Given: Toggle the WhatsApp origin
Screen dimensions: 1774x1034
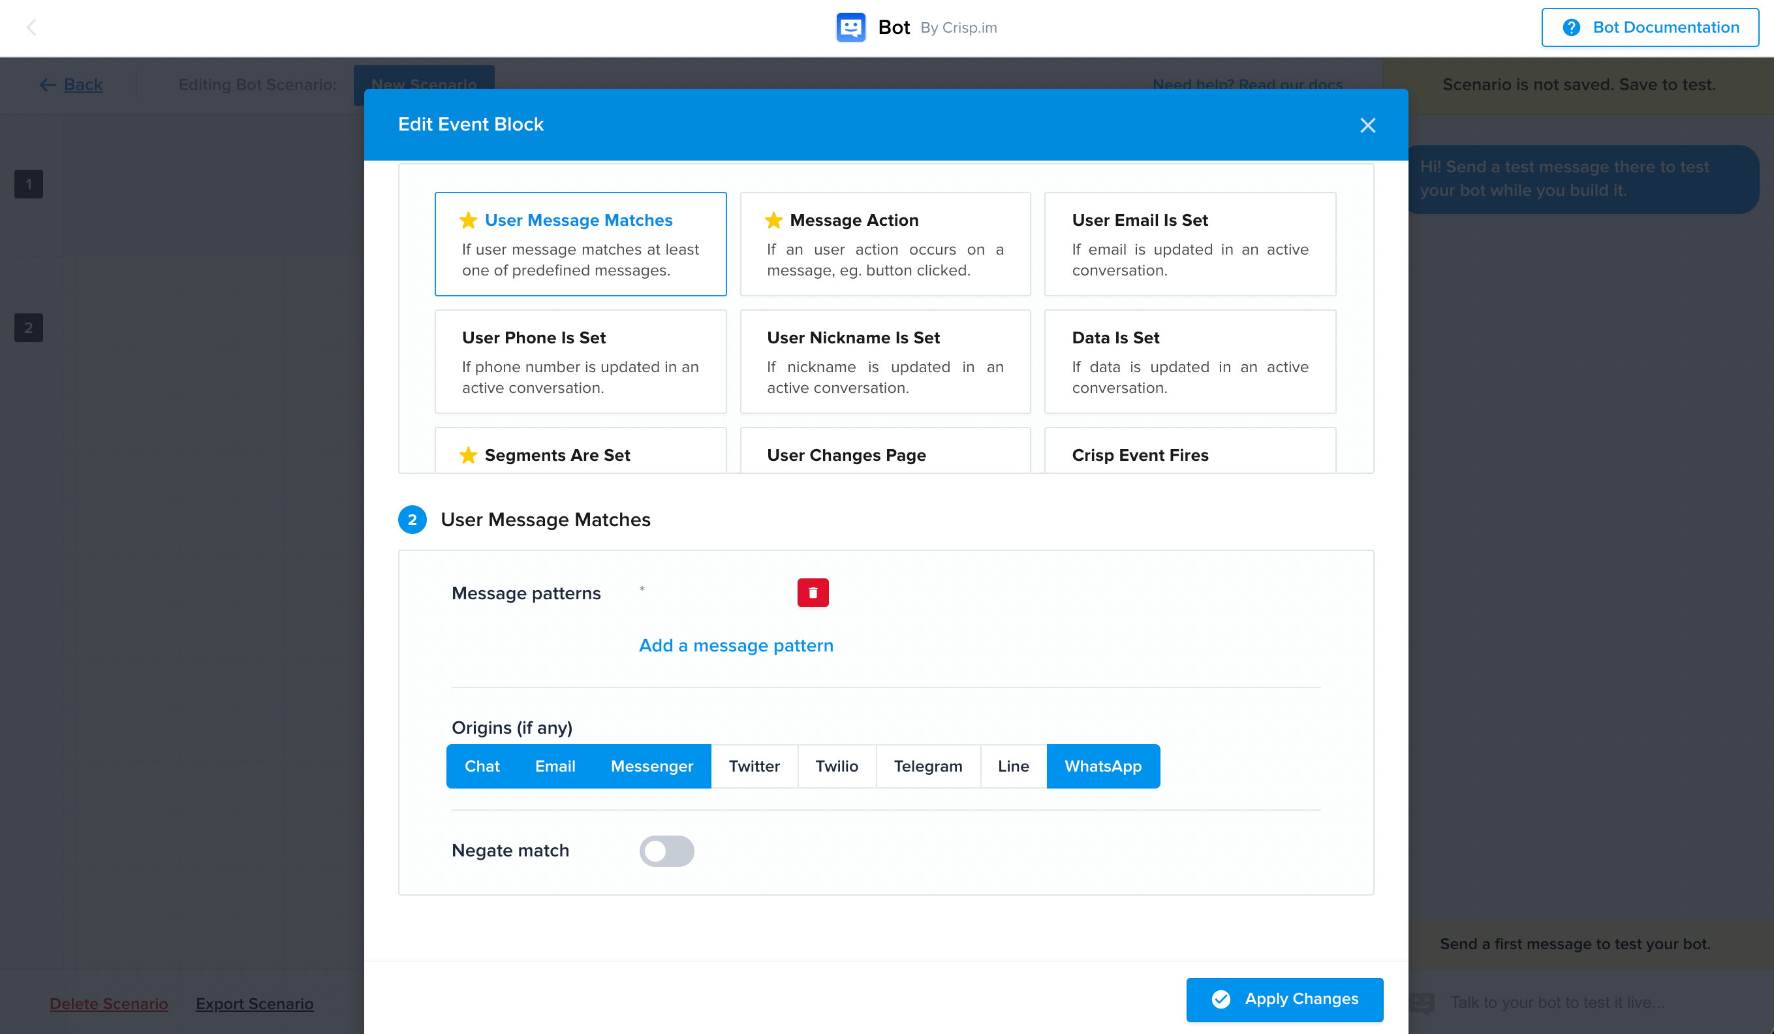Looking at the screenshot, I should [1103, 766].
